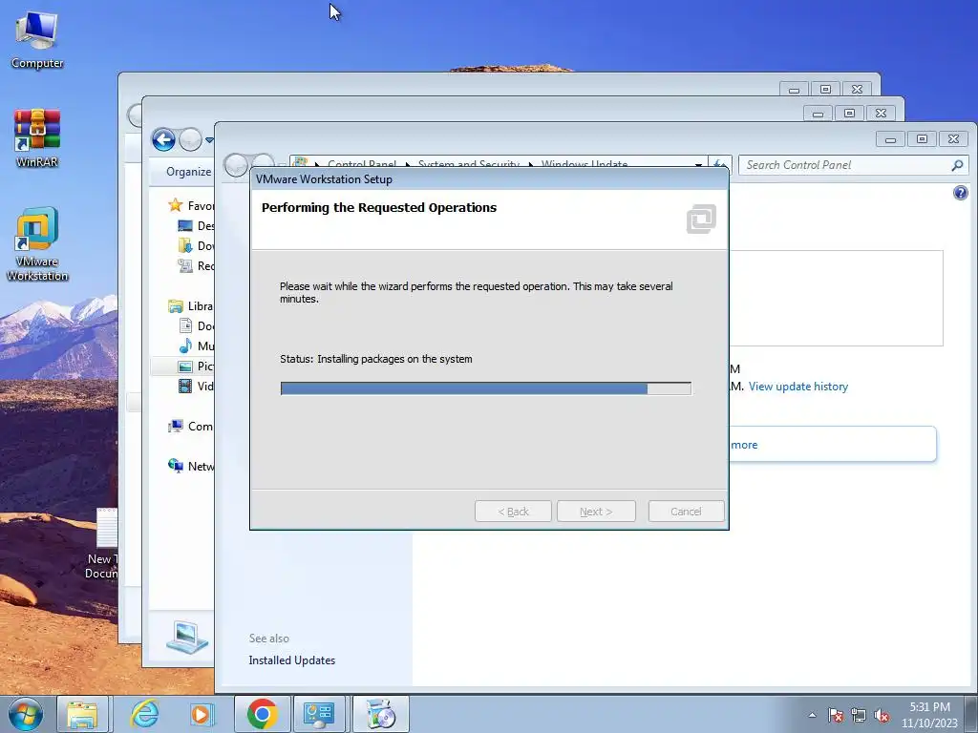Open the Installed Updates link
The image size is (978, 733).
point(292,660)
